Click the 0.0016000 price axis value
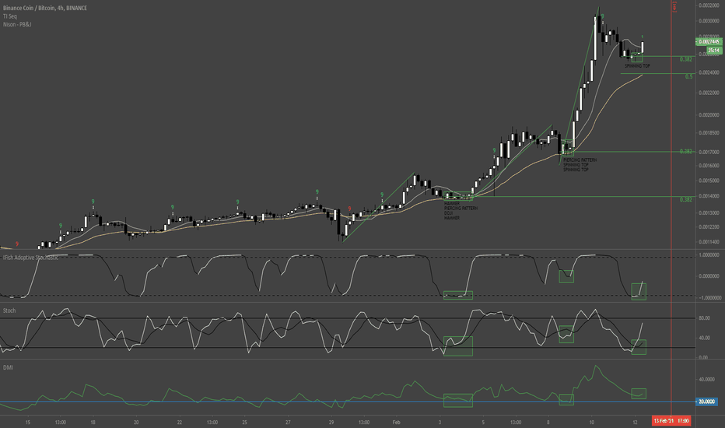The image size is (725, 428). (x=709, y=166)
